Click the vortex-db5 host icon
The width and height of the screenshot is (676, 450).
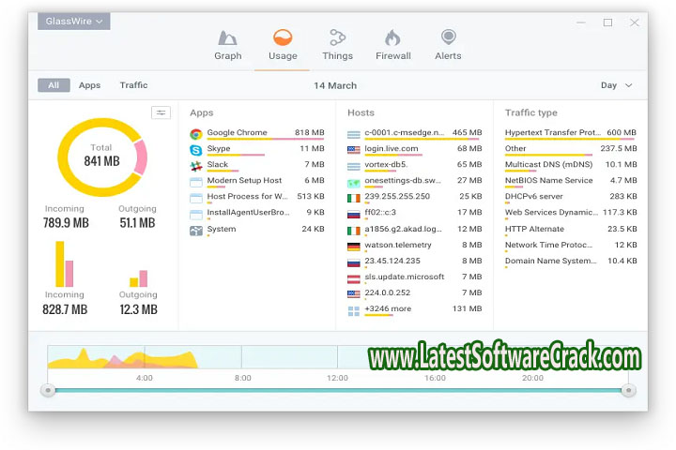click(x=354, y=166)
